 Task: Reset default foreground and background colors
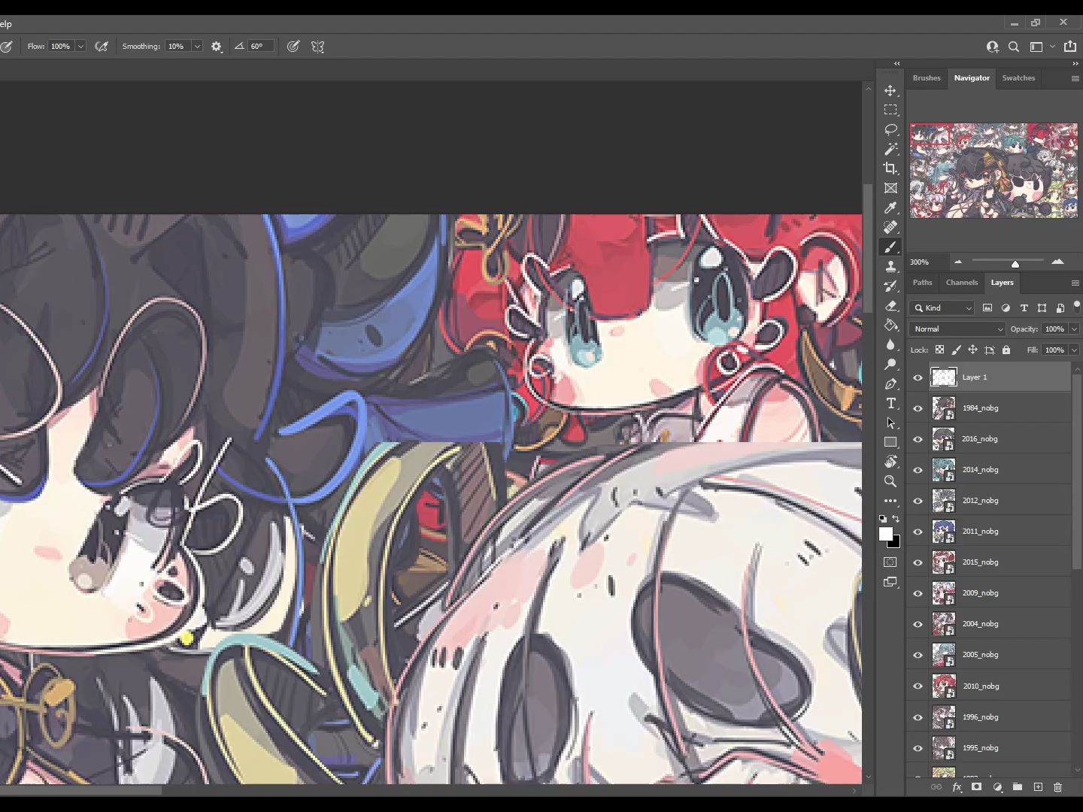point(883,519)
